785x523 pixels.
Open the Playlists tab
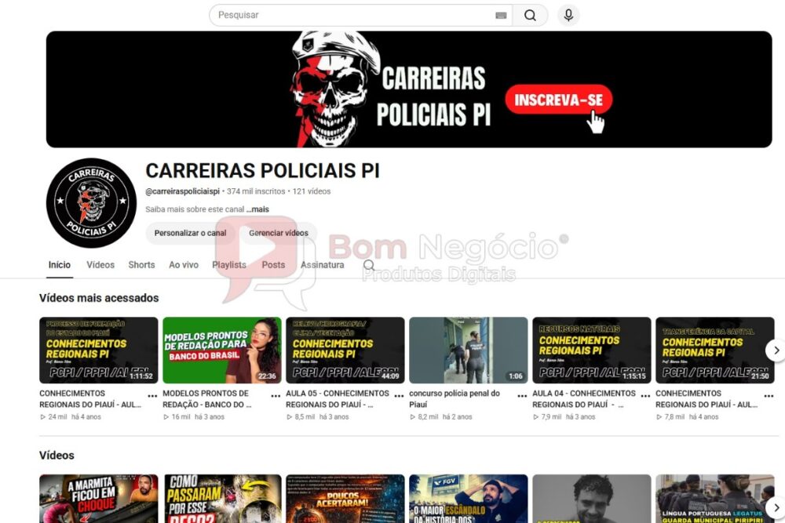[x=229, y=265]
